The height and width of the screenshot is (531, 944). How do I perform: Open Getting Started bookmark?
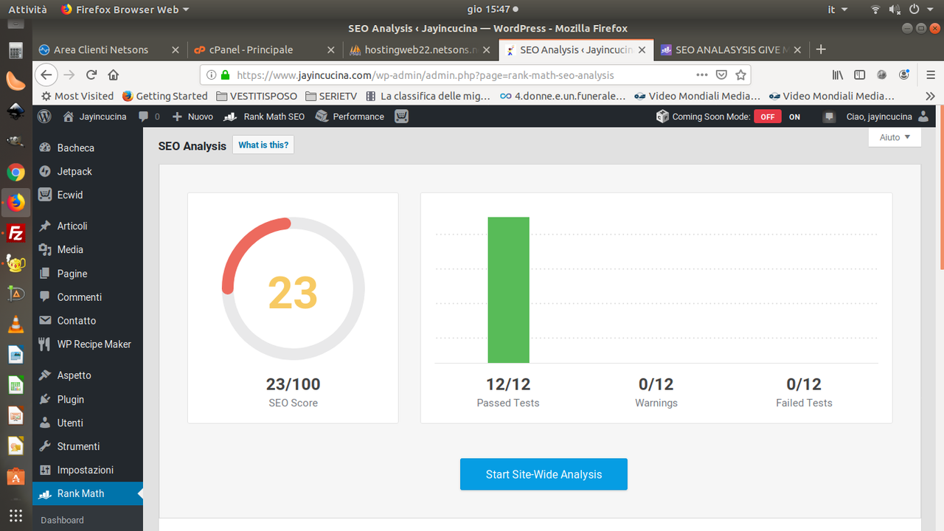(x=165, y=96)
